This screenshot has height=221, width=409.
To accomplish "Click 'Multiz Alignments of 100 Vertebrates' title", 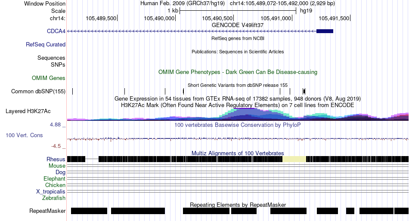I will click(238, 153).
